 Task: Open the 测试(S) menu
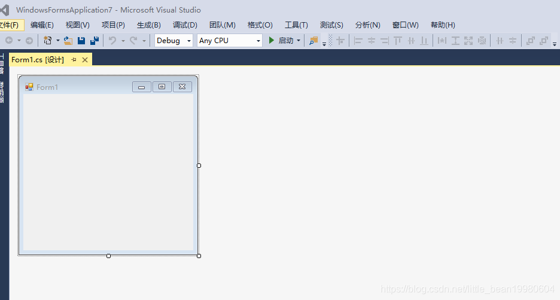(x=331, y=25)
